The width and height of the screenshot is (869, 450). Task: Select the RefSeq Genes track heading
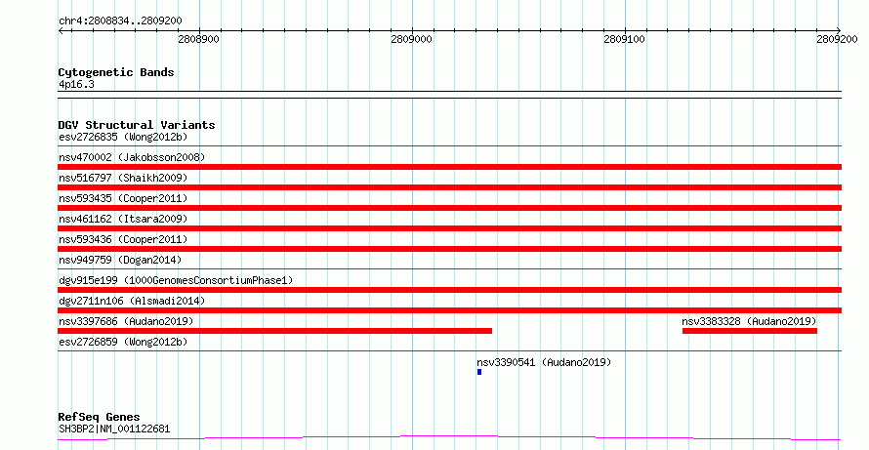coord(99,417)
